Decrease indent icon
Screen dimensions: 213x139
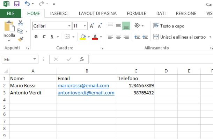[x=137, y=37]
